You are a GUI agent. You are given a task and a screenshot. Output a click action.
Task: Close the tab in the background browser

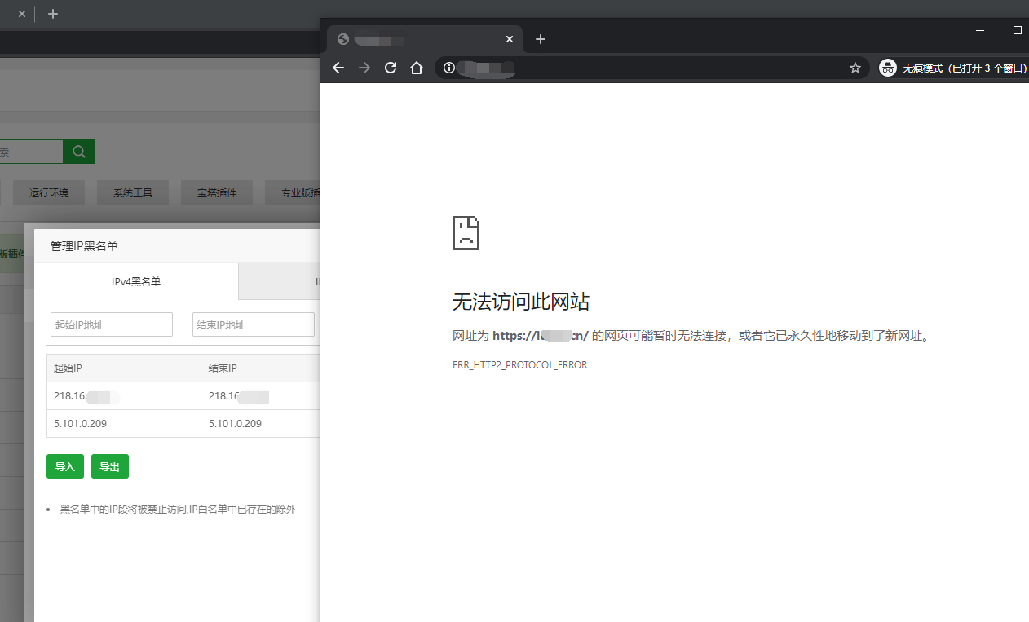click(x=22, y=14)
